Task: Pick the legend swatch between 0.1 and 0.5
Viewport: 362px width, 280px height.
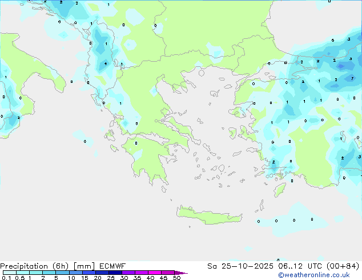Action: 10,273
